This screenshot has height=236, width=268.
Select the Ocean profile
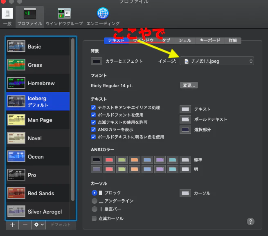(38, 157)
